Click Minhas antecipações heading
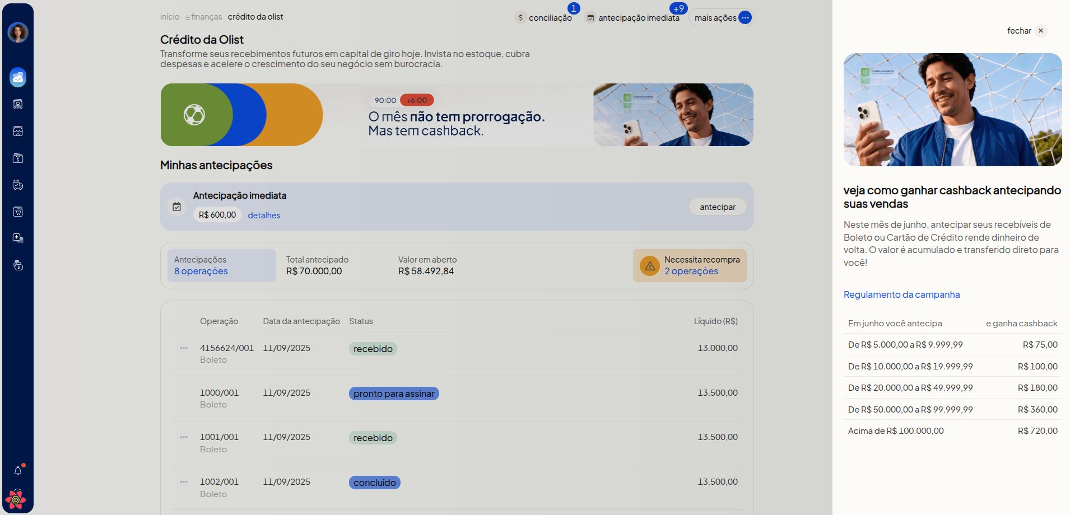The width and height of the screenshot is (1070, 515). pyautogui.click(x=216, y=165)
